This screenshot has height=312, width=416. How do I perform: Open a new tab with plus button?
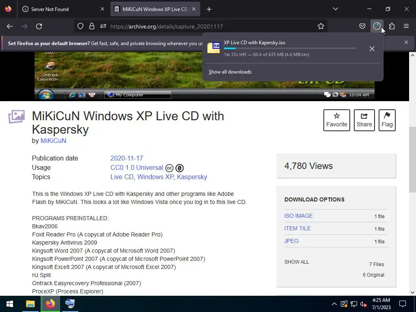pos(209,9)
